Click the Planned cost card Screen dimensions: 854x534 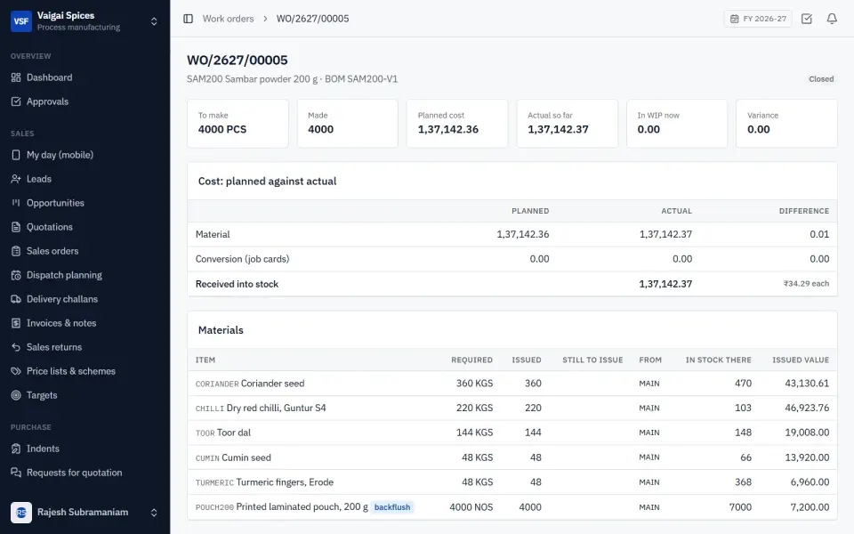click(457, 123)
